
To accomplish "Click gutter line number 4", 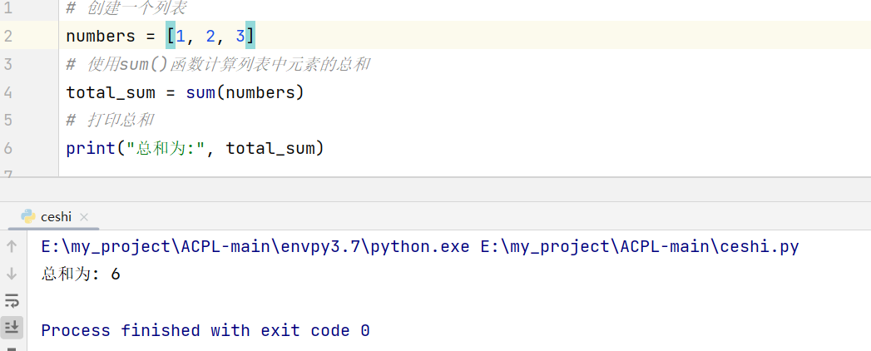I will pyautogui.click(x=7, y=92).
